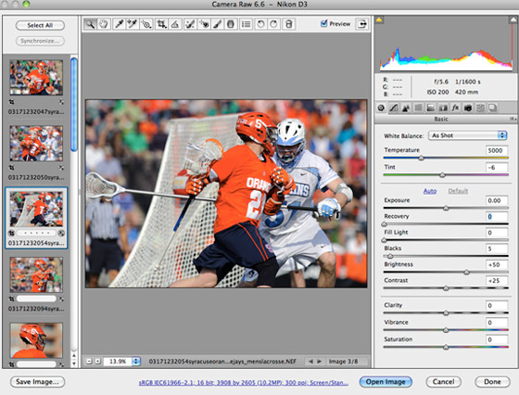Go to the next image arrow
Image resolution: width=519 pixels, height=395 pixels.
point(319,362)
